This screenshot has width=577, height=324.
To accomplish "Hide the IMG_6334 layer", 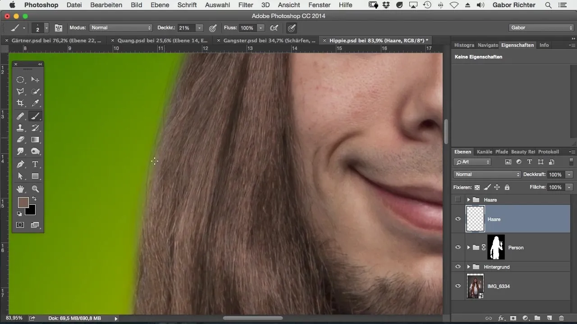I will [x=458, y=286].
